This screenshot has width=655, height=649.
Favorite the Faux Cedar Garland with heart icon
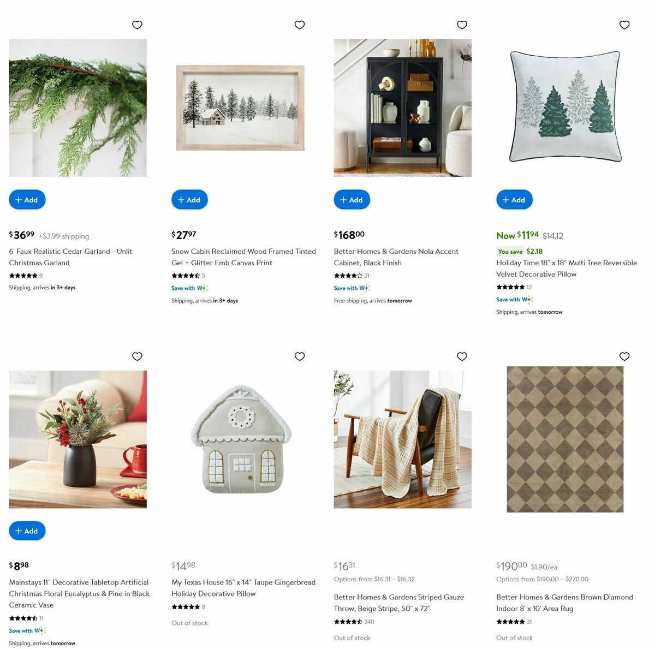(137, 25)
